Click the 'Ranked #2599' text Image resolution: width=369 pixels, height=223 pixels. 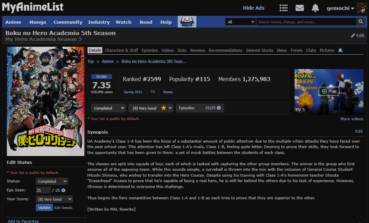tap(142, 79)
